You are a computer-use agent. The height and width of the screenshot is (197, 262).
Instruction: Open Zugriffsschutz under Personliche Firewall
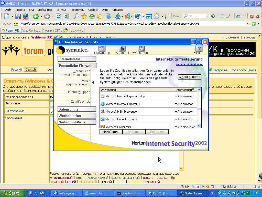coord(81,102)
